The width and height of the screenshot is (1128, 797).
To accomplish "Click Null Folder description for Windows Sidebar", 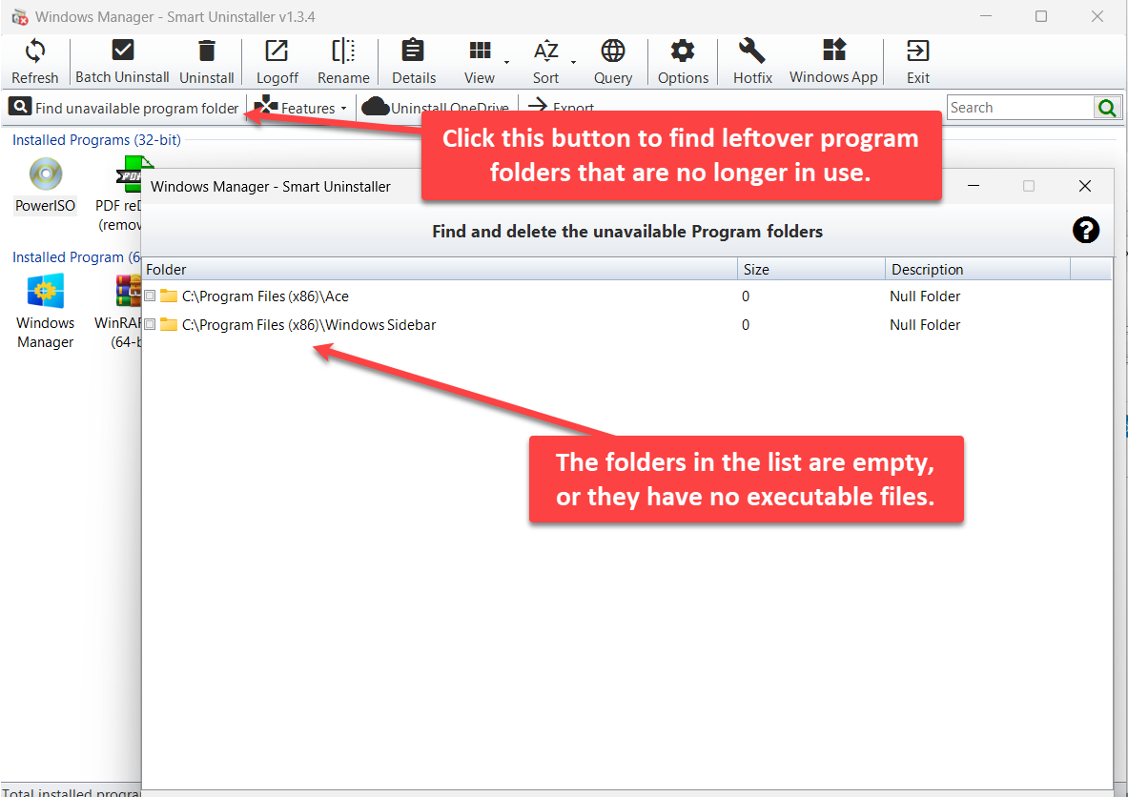I will (924, 325).
